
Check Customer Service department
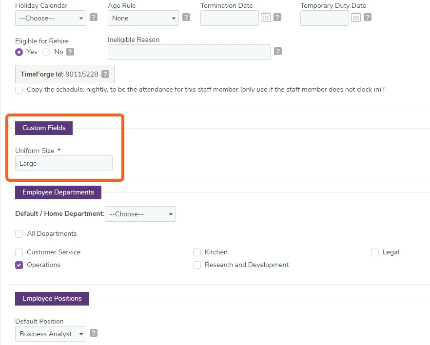coord(19,252)
